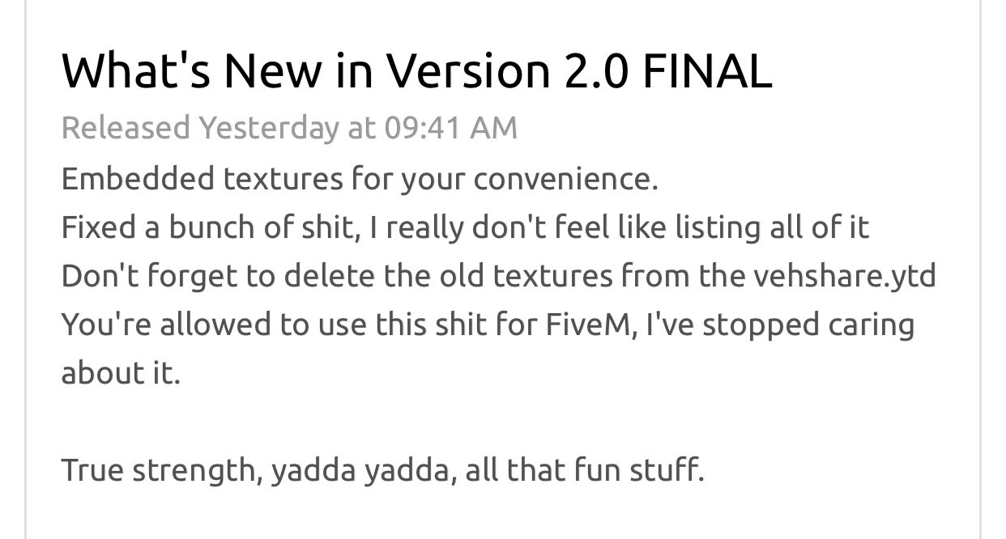1006x539 pixels.
Task: Click the "about it." line
Action: pos(120,373)
